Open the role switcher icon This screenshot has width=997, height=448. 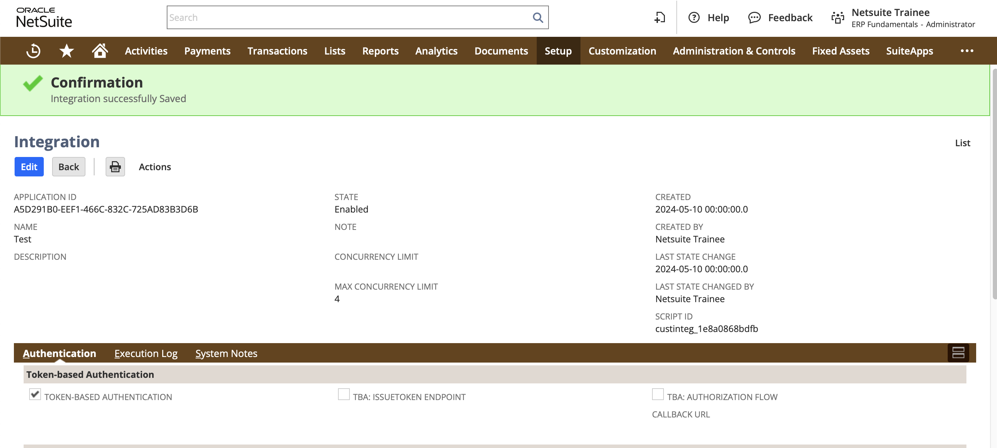coord(838,18)
